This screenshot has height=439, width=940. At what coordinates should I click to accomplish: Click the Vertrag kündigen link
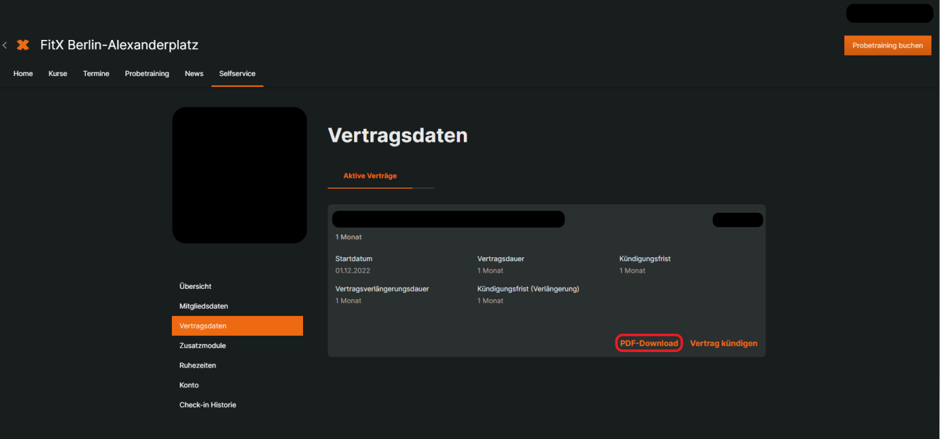(724, 344)
